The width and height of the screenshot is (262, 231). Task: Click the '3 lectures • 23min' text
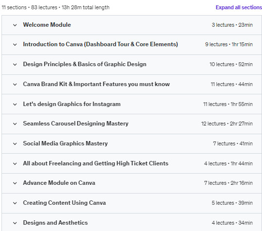click(232, 25)
